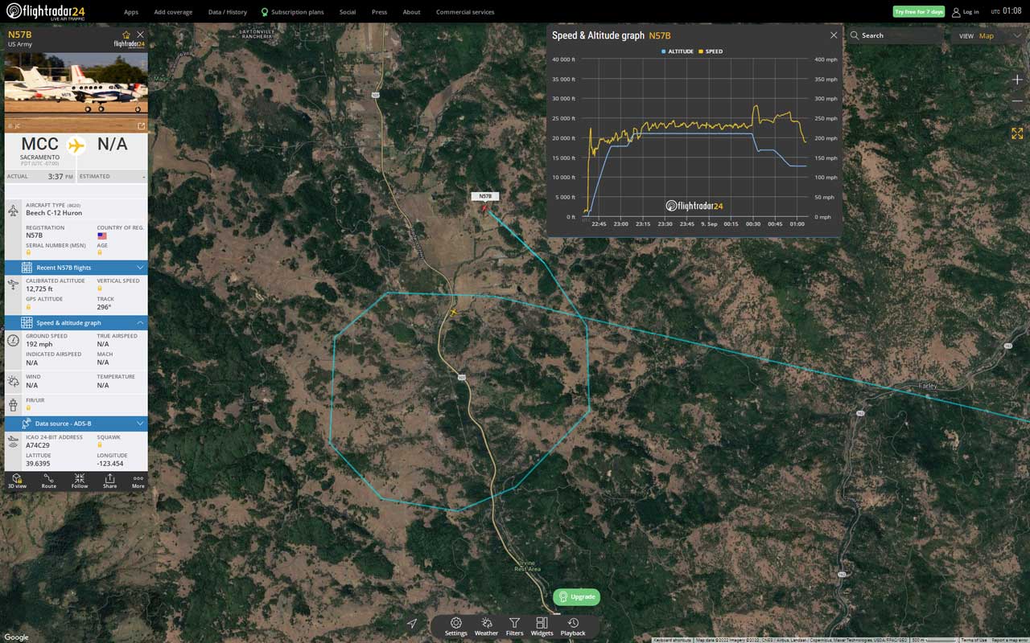Collapse the Speed & altitude graph section

pyautogui.click(x=76, y=322)
